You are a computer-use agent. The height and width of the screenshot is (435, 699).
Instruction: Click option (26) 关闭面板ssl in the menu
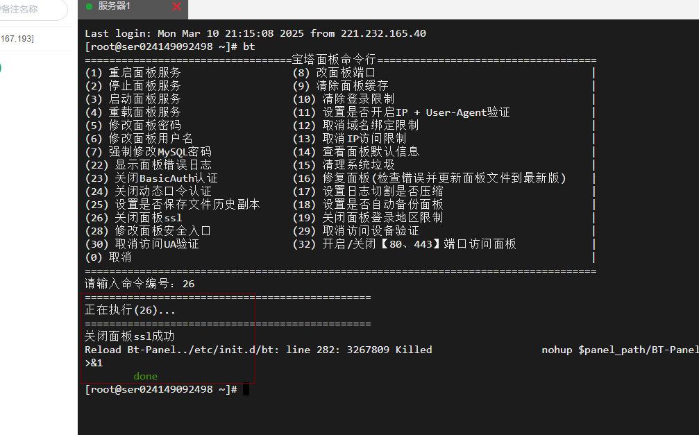click(133, 217)
